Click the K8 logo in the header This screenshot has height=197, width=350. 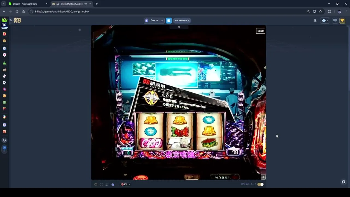(17, 21)
